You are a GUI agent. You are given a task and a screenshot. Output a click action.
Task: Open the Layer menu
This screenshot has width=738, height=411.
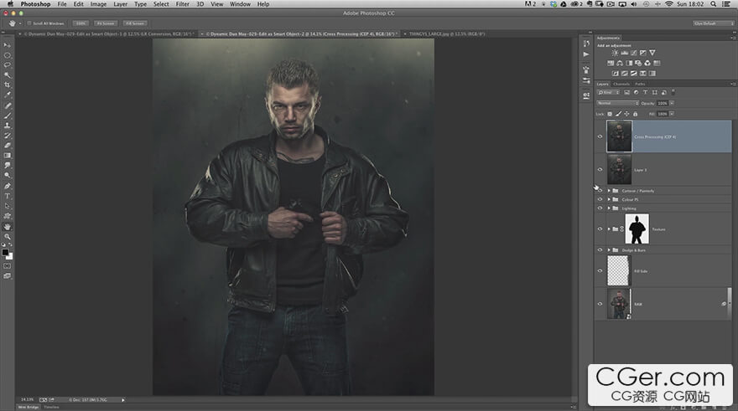point(120,3)
